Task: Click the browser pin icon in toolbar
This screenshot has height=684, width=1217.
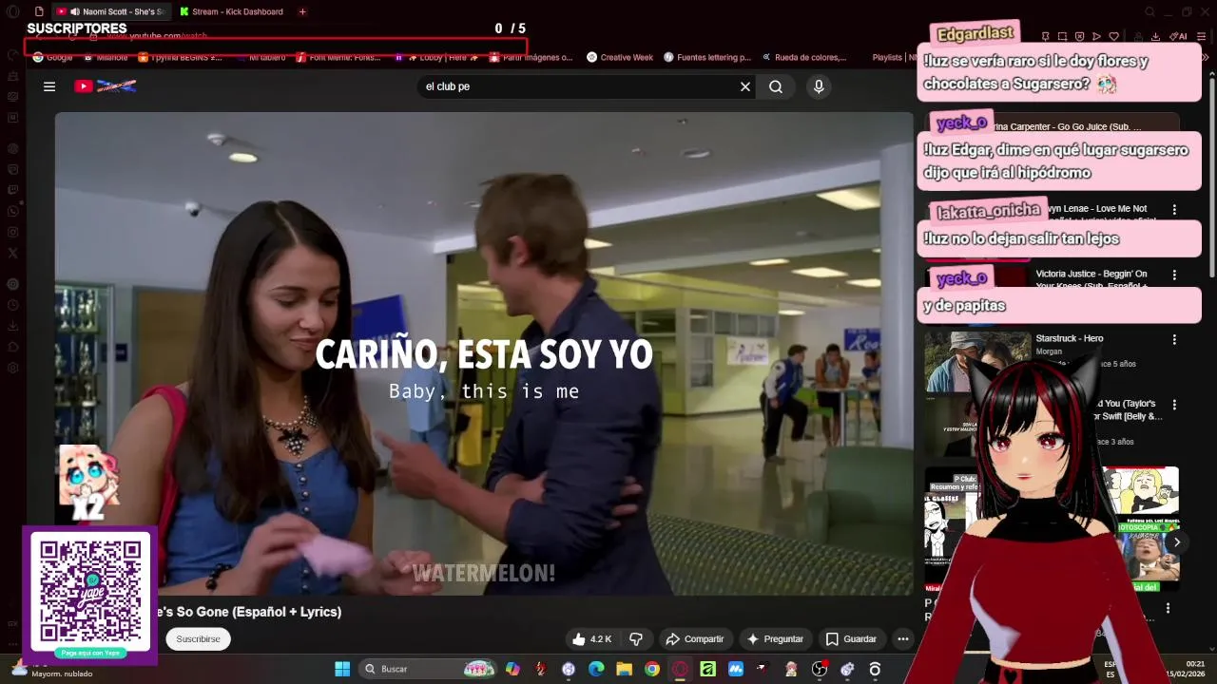Action: [x=1045, y=36]
